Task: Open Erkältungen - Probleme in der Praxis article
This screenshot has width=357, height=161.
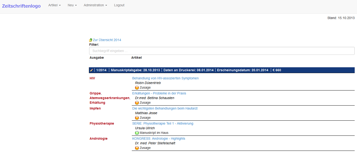Action: [x=159, y=93]
